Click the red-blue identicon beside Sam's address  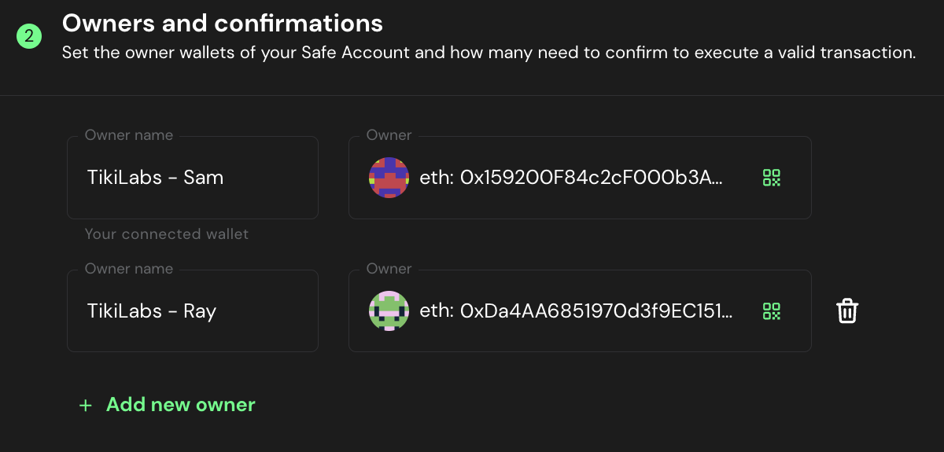(389, 178)
